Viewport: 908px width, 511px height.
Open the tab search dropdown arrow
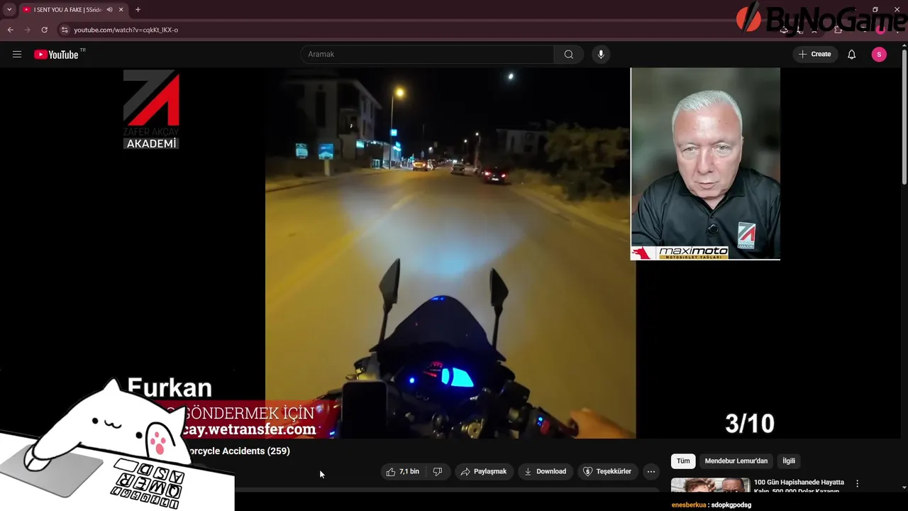[x=9, y=10]
